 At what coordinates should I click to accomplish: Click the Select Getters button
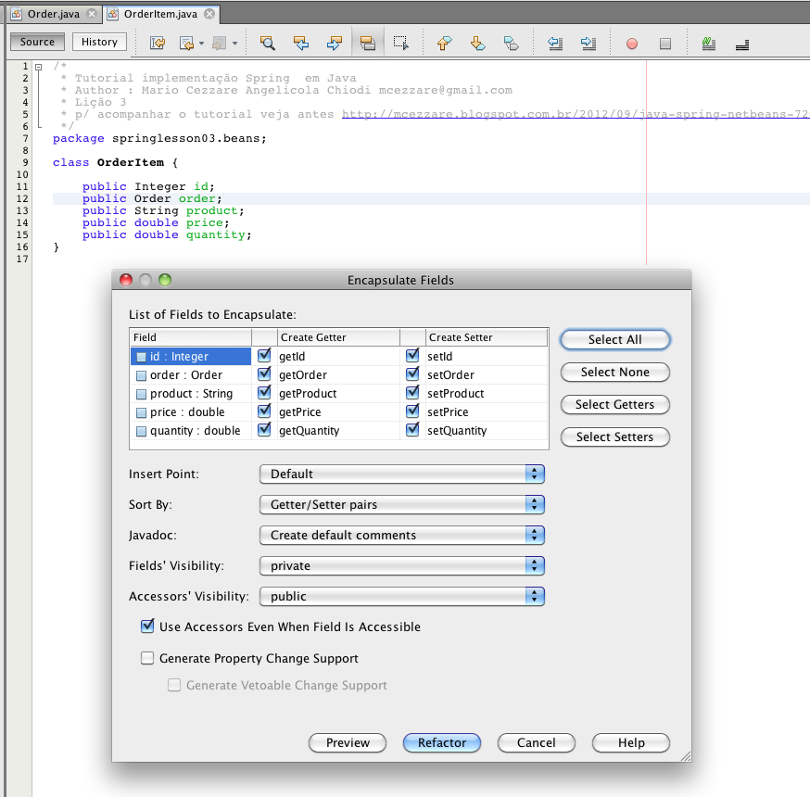(x=614, y=404)
